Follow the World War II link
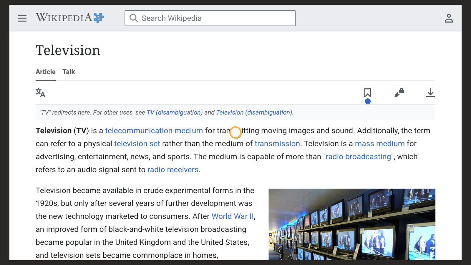Viewport: 471px width, 265px height. click(x=233, y=216)
